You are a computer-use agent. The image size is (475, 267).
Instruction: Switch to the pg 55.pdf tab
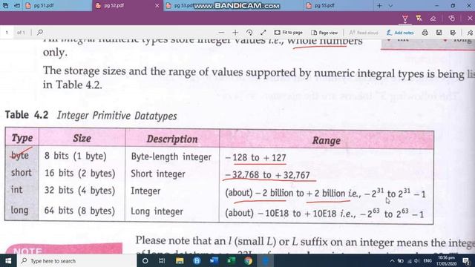(x=338, y=6)
